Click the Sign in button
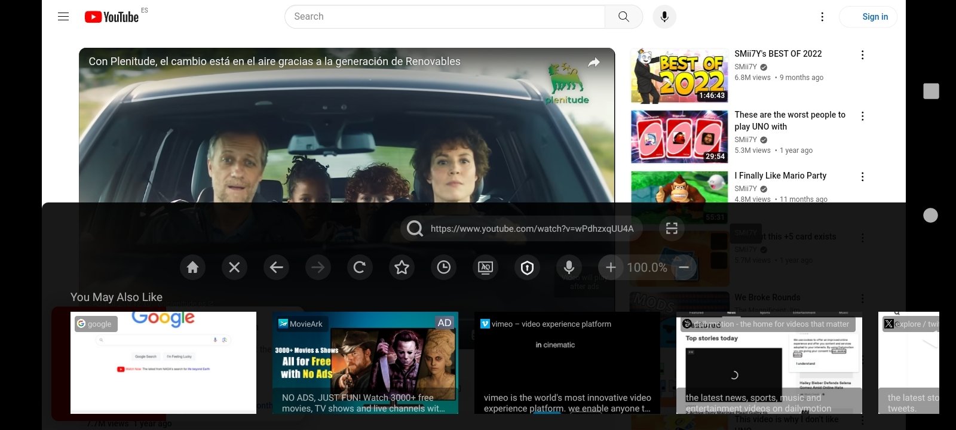956x430 pixels. [x=868, y=17]
